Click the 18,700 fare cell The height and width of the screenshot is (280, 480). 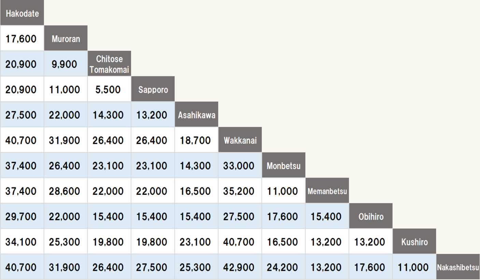(x=195, y=140)
